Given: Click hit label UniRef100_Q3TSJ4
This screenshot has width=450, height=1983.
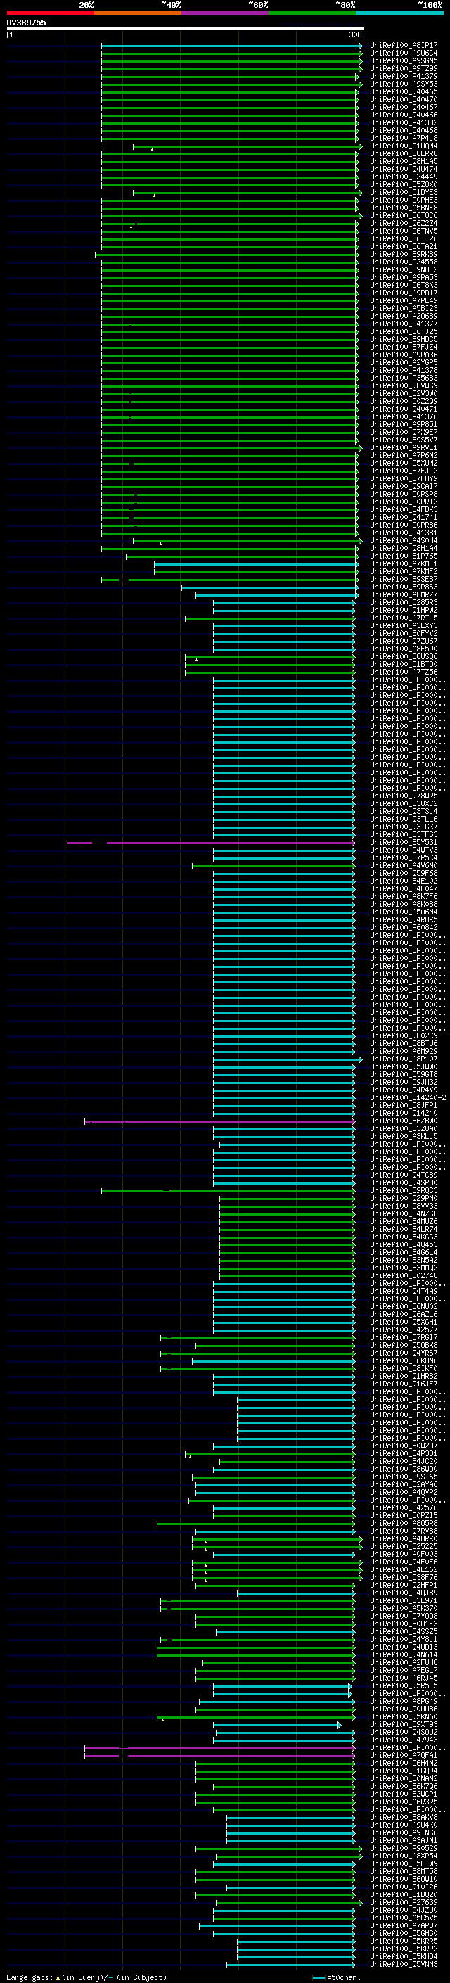Looking at the screenshot, I should tap(404, 811).
